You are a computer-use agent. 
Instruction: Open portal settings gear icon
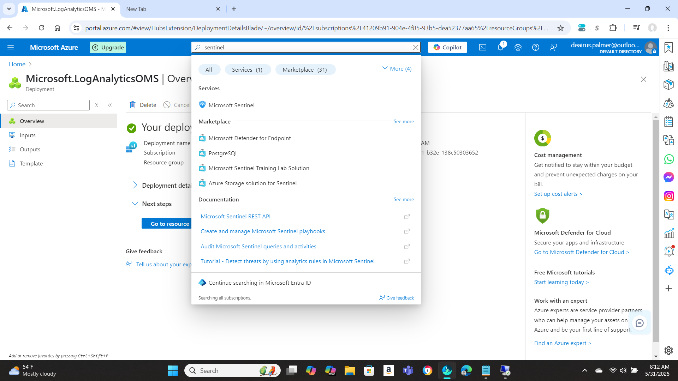point(518,47)
